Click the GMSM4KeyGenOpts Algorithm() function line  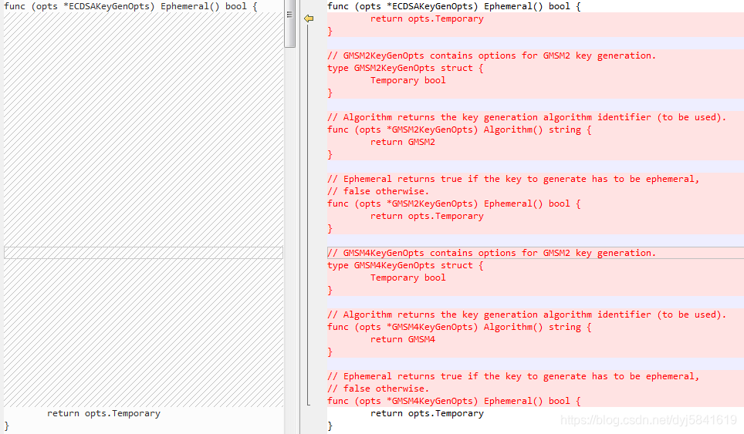click(x=459, y=326)
